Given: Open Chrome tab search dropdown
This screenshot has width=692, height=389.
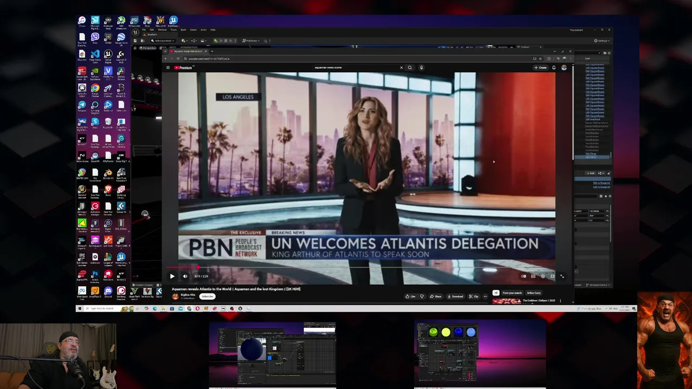Looking at the screenshot, I should pyautogui.click(x=165, y=51).
